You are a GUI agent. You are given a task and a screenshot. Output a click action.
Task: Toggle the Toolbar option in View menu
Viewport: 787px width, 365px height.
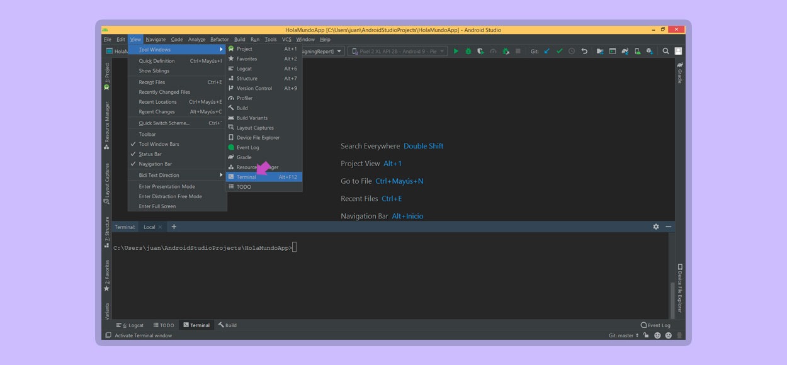tap(177, 134)
